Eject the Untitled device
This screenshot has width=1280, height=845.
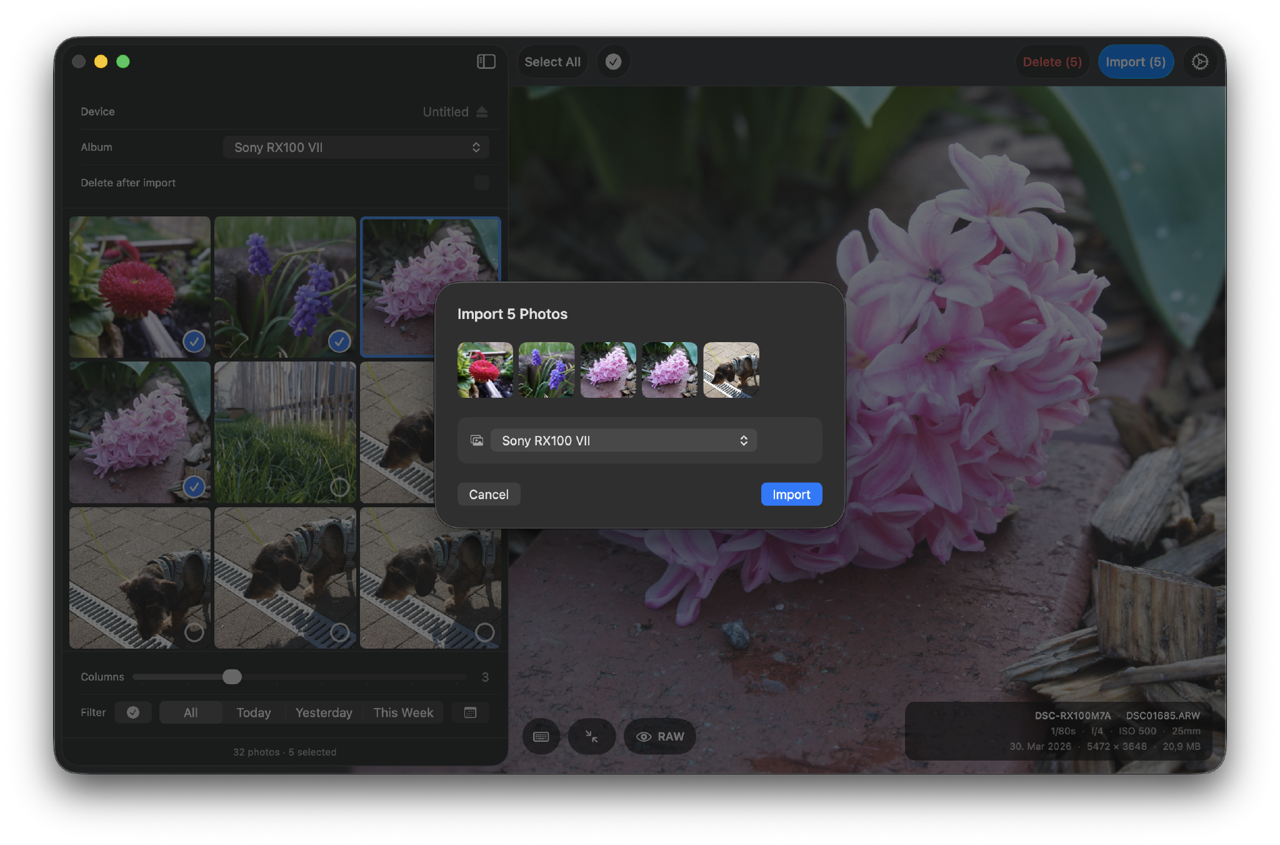tap(481, 111)
